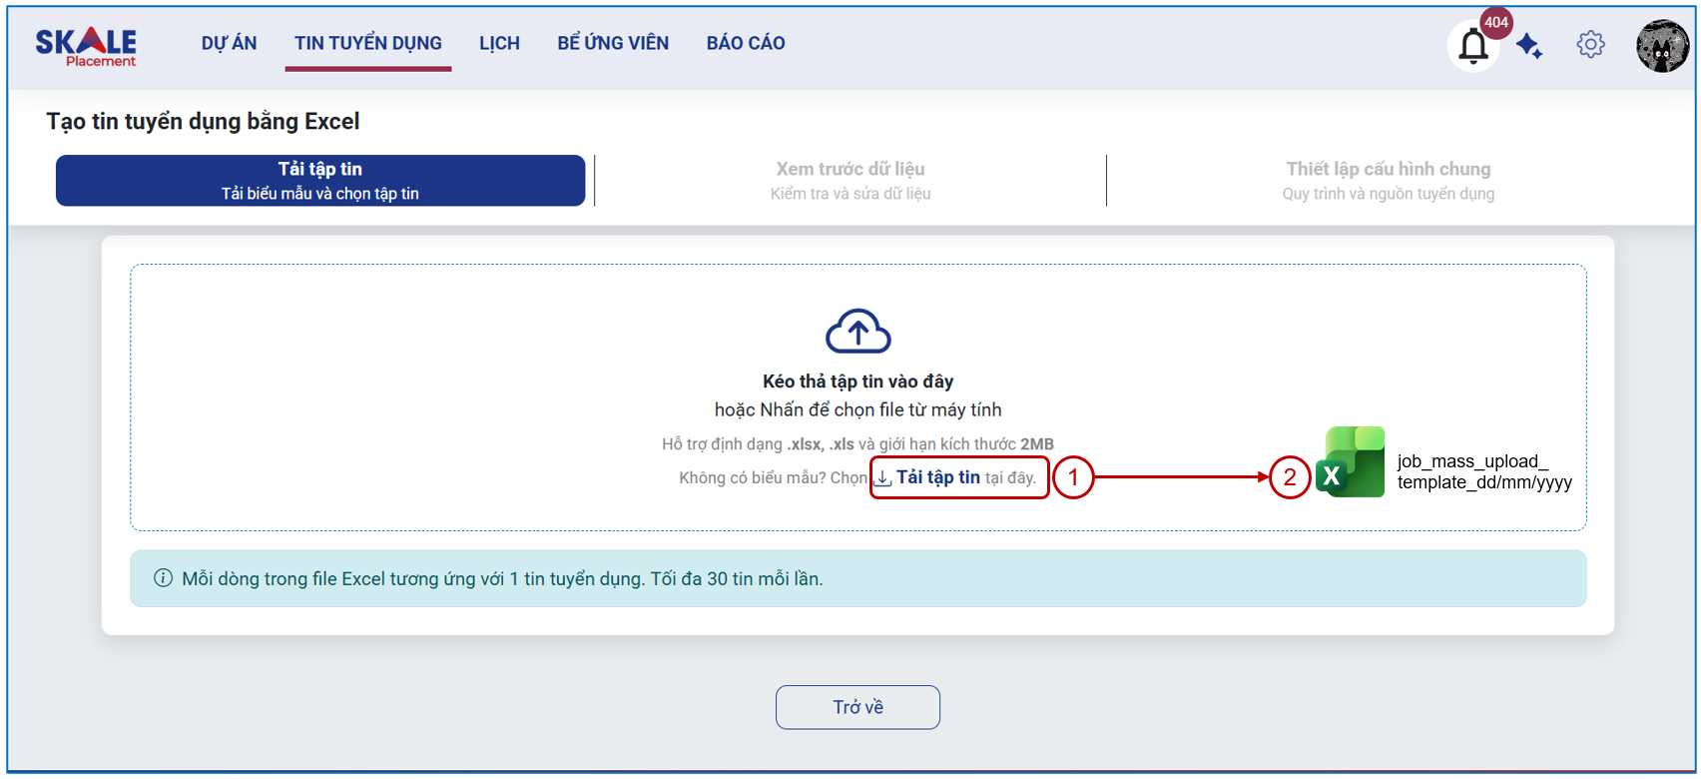
Task: Open the DỰ ÁN menu
Action: (229, 43)
